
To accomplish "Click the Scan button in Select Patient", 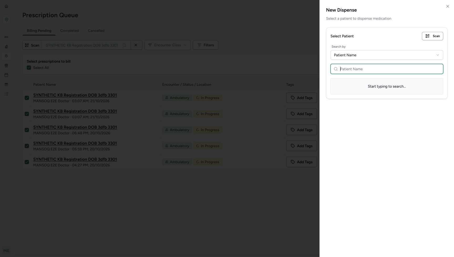I will (x=432, y=36).
